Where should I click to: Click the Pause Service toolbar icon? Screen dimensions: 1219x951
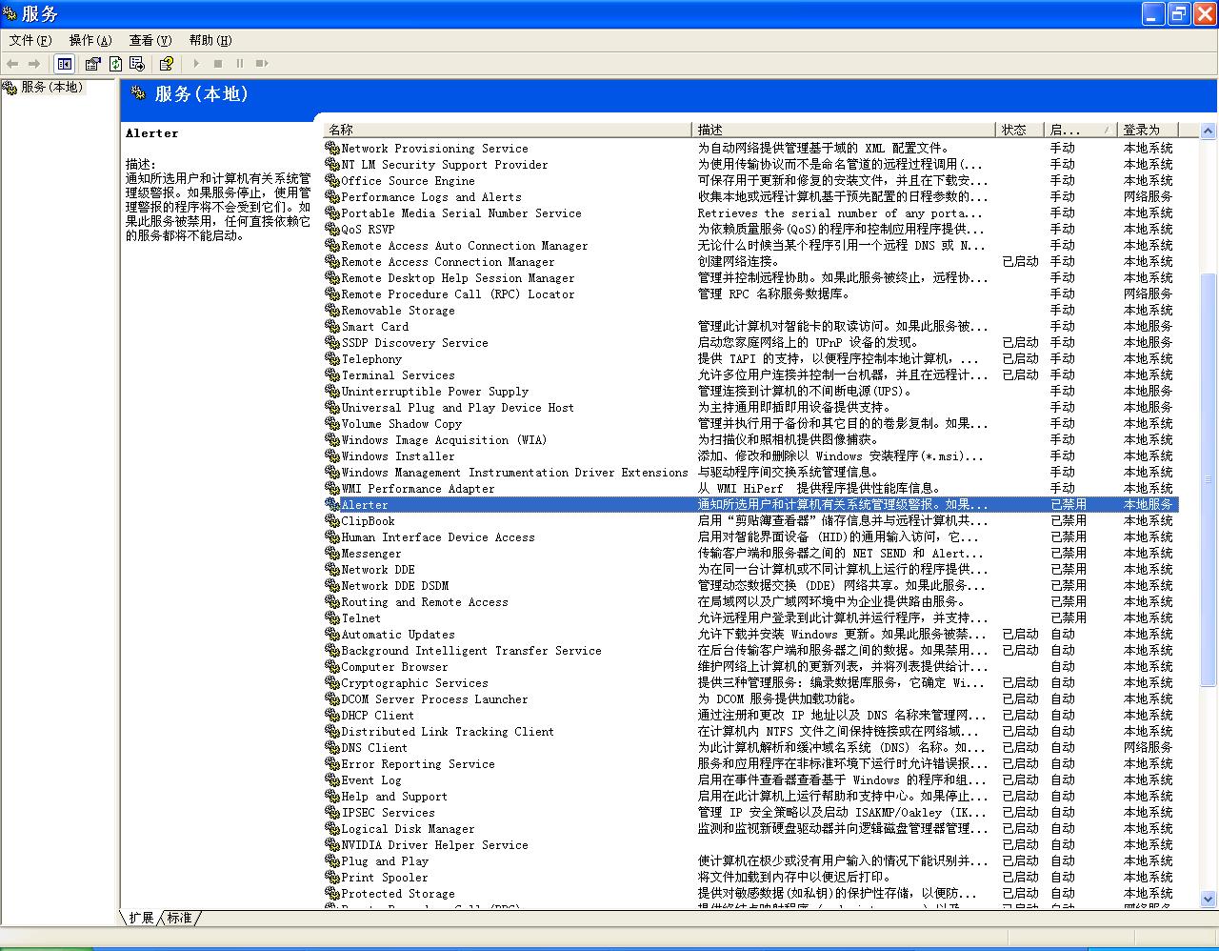[240, 64]
